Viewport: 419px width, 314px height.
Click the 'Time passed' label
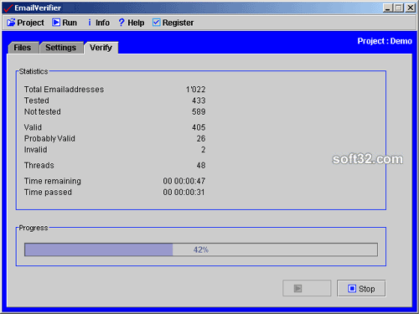coord(48,192)
